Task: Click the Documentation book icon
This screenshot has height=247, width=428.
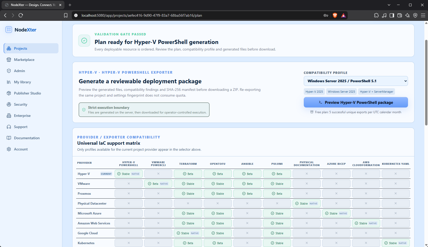Action: [9, 138]
